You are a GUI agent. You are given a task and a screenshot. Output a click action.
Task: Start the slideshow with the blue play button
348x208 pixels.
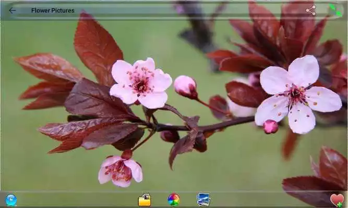[x=10, y=200]
